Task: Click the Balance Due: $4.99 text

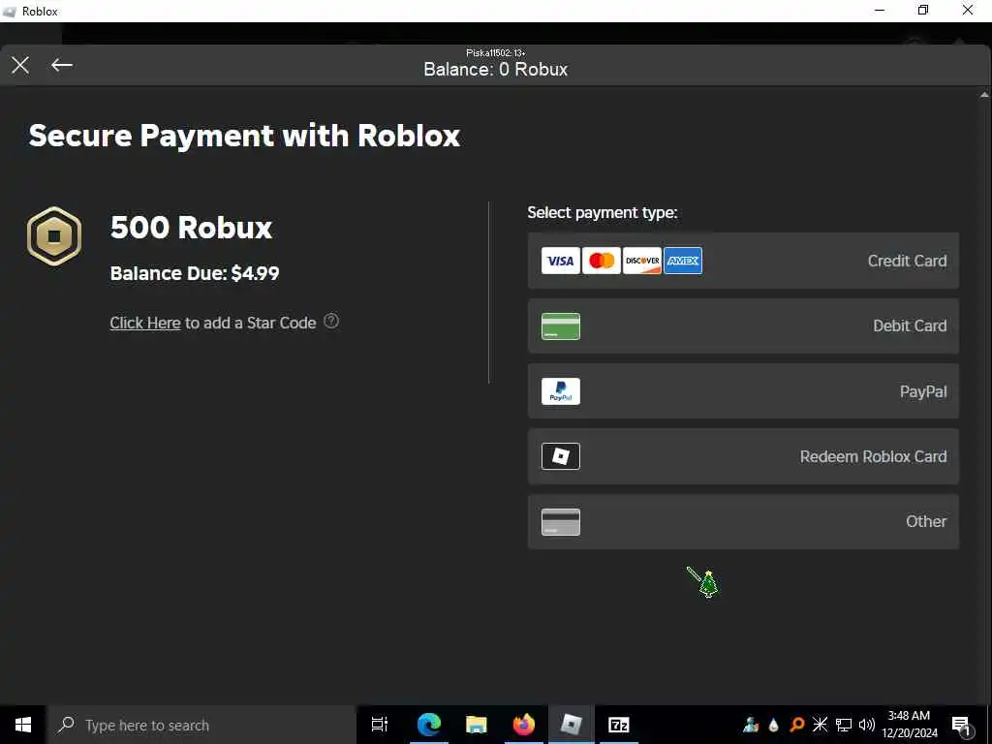Action: tap(195, 273)
